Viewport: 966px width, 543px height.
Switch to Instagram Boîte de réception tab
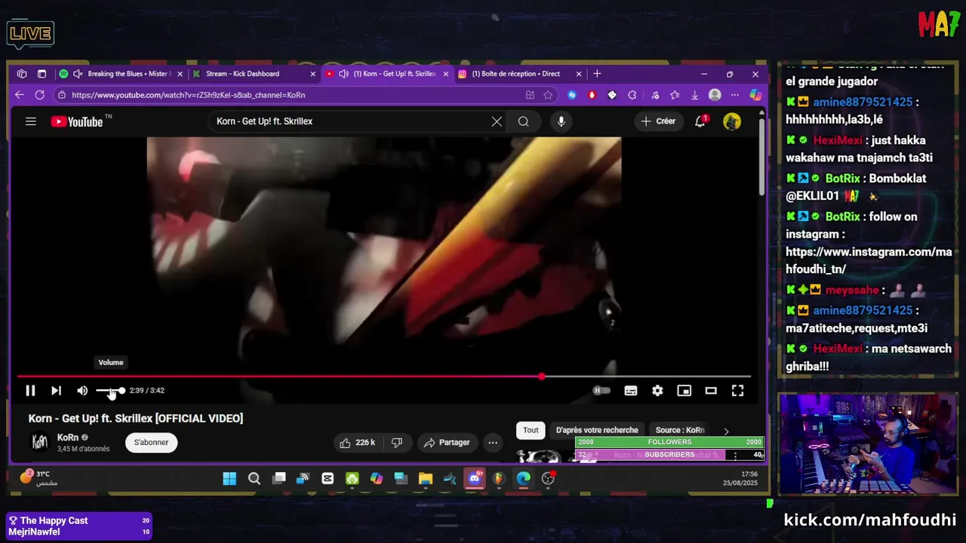point(521,74)
